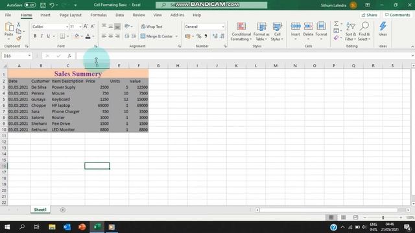Click the Insert Function fx icon
The image size is (415, 233).
(69, 56)
